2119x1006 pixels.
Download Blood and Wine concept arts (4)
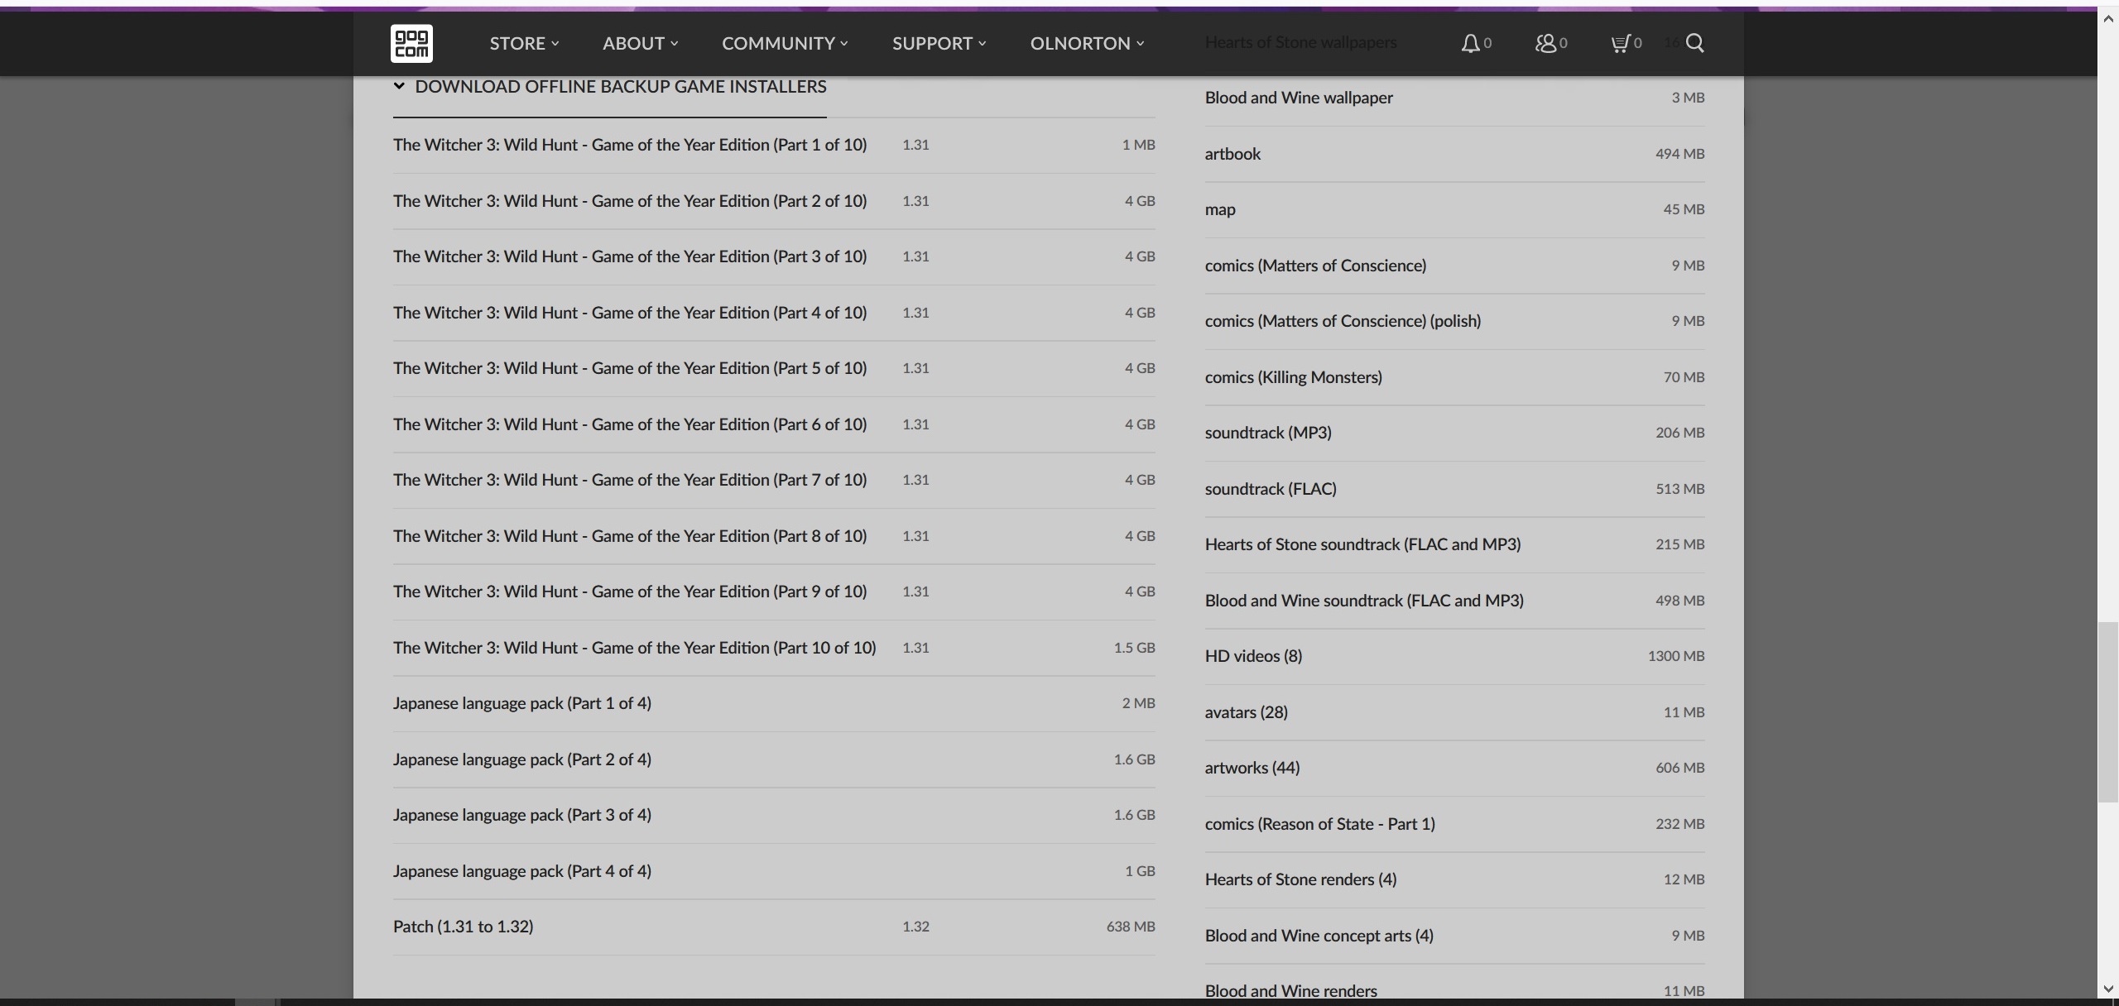[1454, 936]
